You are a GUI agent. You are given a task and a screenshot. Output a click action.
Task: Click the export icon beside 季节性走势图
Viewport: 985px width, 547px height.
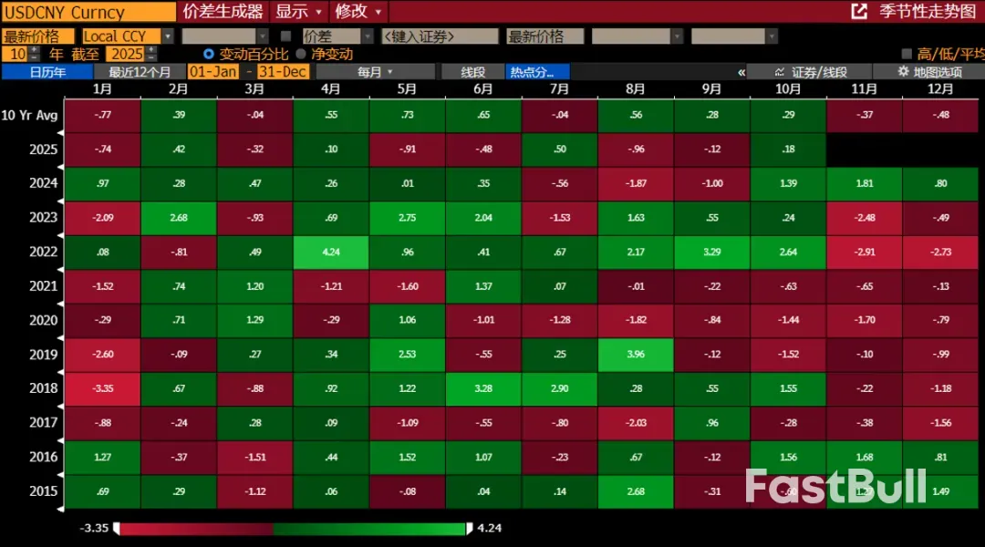(x=858, y=12)
